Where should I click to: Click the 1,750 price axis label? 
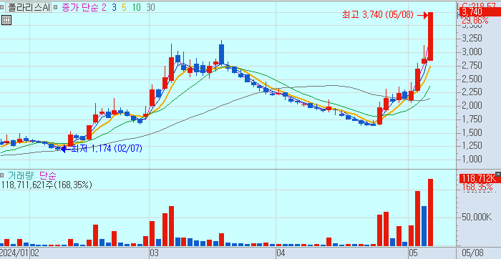click(472, 119)
